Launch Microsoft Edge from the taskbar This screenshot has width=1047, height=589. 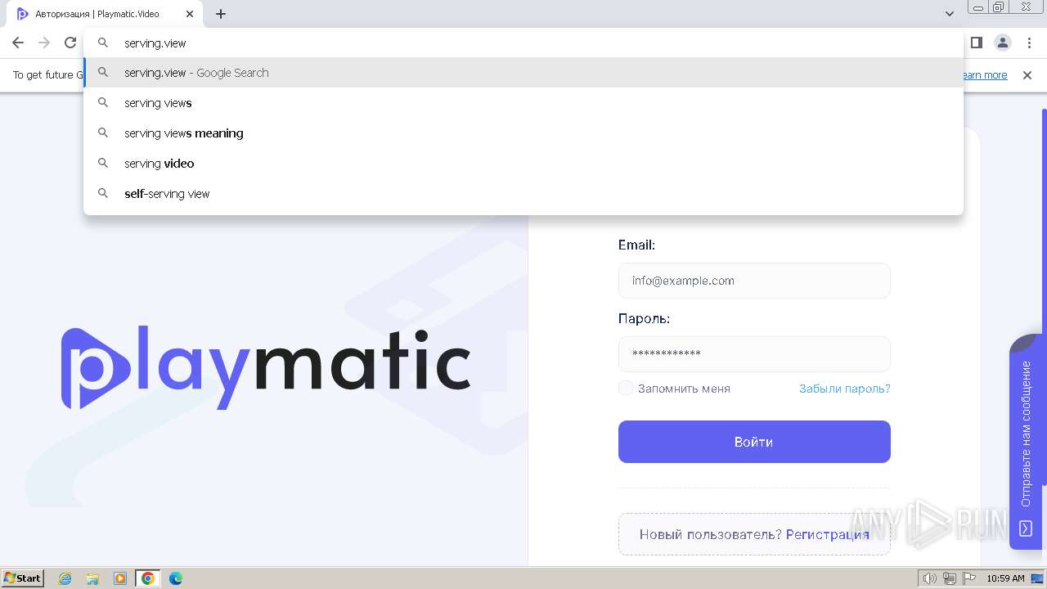coord(176,578)
